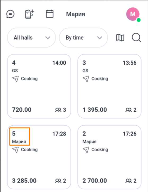Open the pink M user avatar
The image size is (148, 192).
(x=133, y=14)
